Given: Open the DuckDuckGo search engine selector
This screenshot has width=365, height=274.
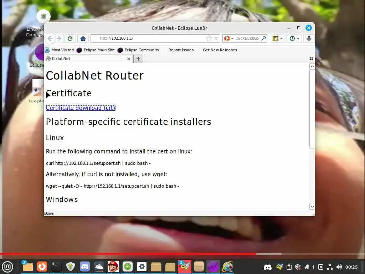Looking at the screenshot, I should [x=228, y=39].
